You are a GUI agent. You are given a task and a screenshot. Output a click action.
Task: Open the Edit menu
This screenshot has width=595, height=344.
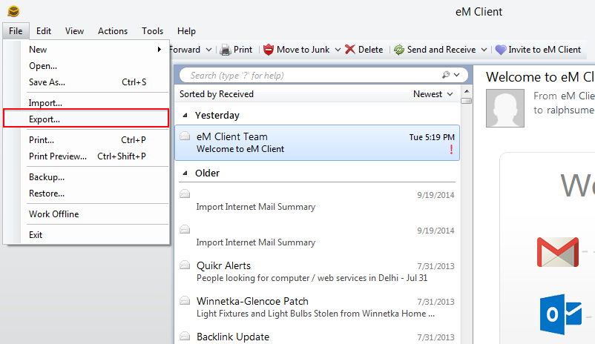44,31
